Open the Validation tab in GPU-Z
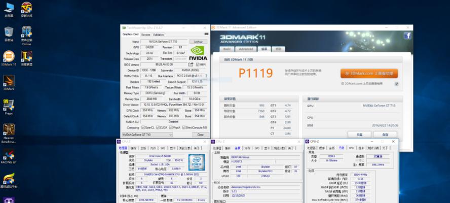This screenshot has width=450, height=203. click(x=158, y=35)
